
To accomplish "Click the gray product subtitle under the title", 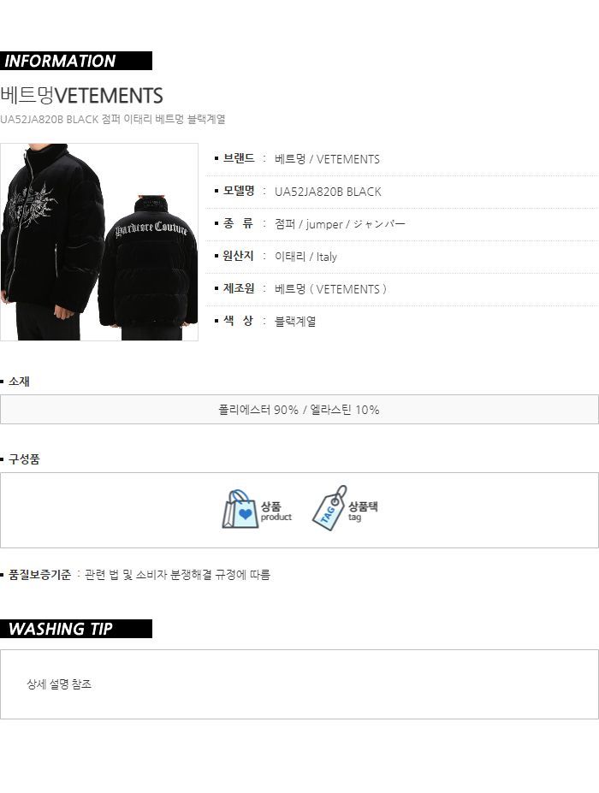I will coord(113,120).
